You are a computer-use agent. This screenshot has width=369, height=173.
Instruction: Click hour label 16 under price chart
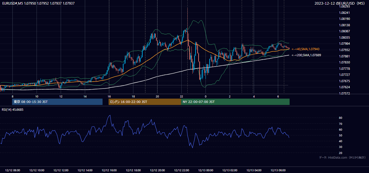(109, 96)
